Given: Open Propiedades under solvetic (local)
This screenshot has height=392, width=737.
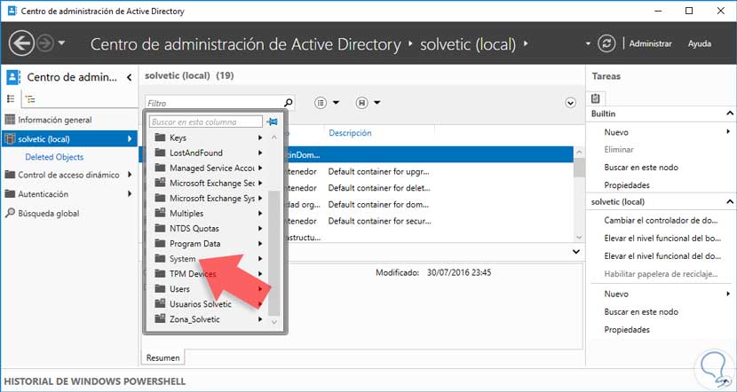Looking at the screenshot, I should (x=627, y=330).
